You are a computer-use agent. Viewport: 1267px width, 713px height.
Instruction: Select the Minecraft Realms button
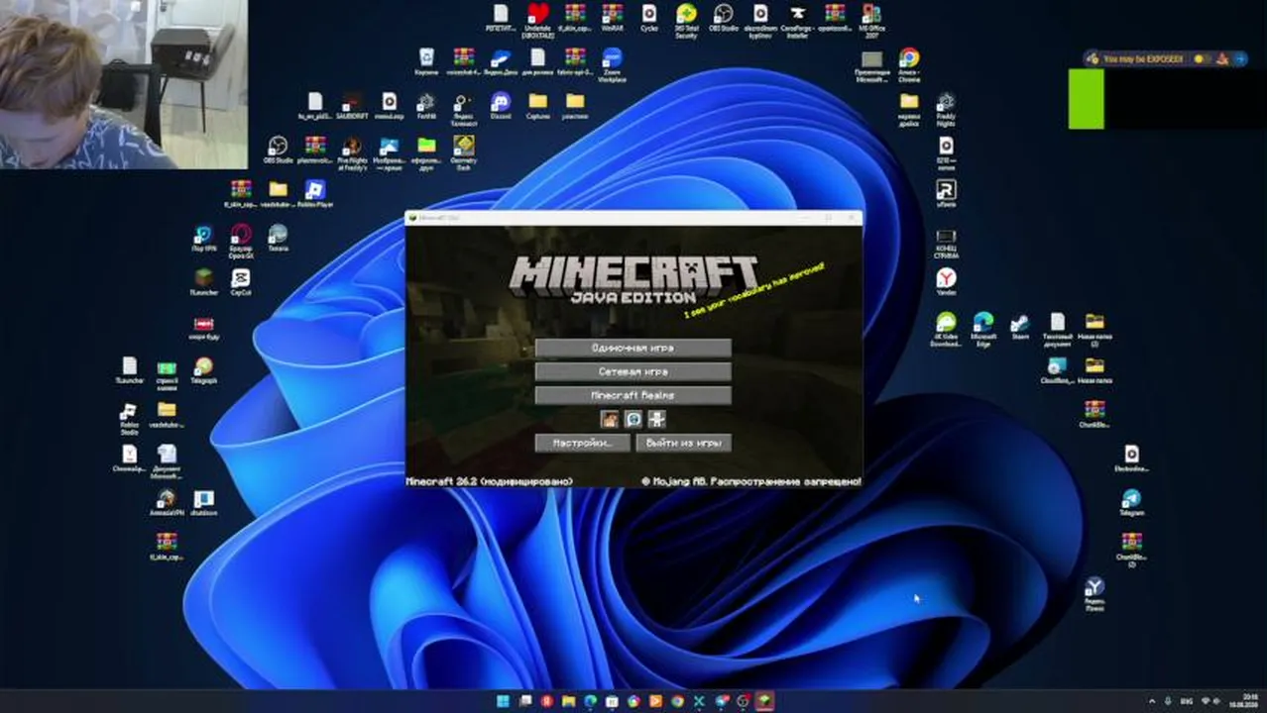(633, 395)
